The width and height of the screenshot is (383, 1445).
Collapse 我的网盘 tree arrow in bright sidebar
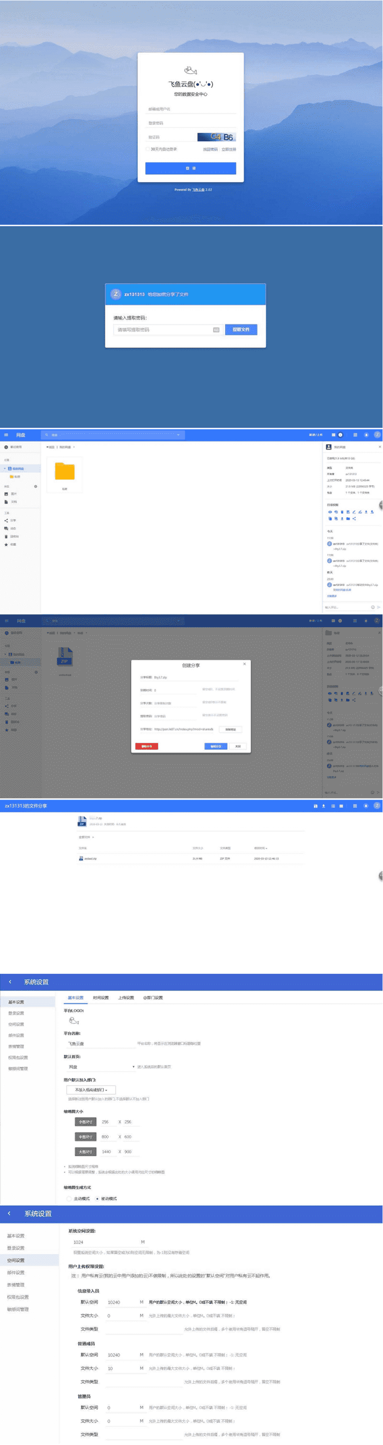pyautogui.click(x=5, y=468)
